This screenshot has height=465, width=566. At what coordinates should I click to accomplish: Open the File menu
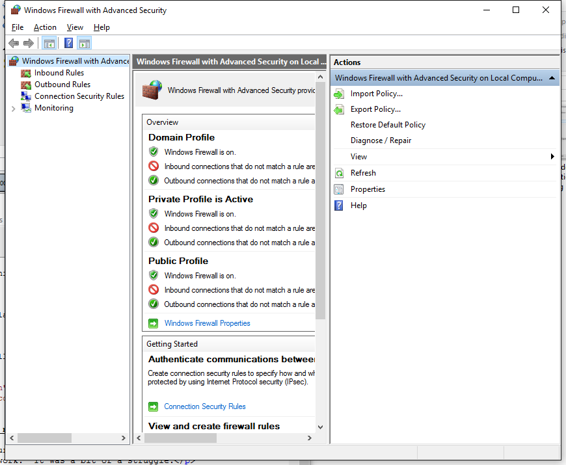coord(18,27)
